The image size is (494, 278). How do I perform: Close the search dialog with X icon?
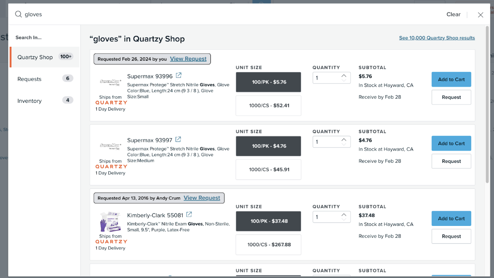[x=480, y=15]
